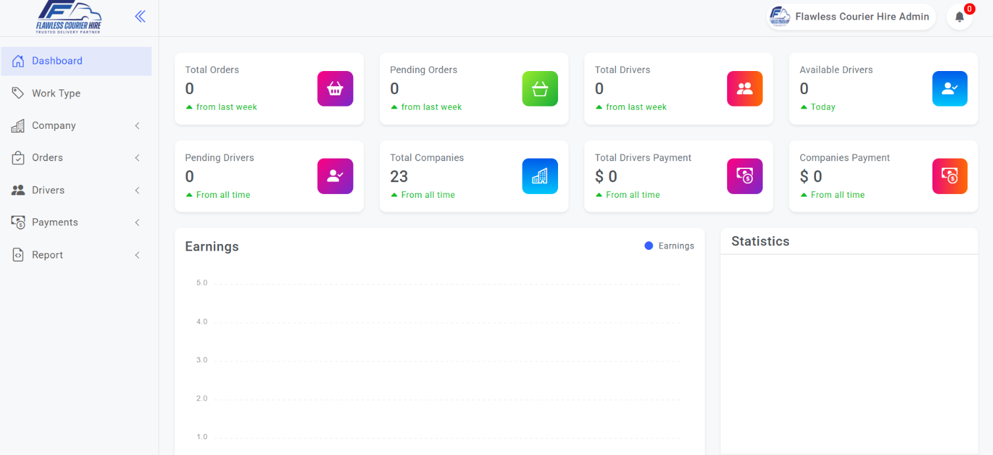
Task: Click the green Pending Orders basket icon
Action: 540,89
